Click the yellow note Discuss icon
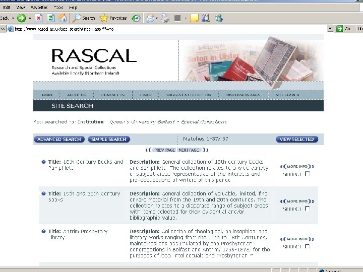The image size is (363, 272). click(194, 18)
